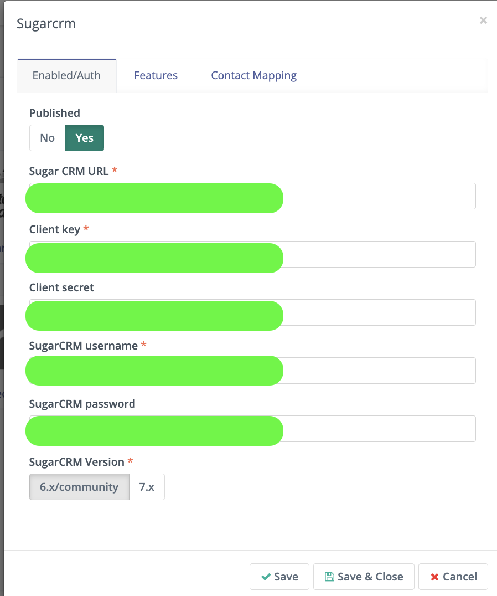
Task: Switch to the Contact Mapping tab
Action: point(253,75)
